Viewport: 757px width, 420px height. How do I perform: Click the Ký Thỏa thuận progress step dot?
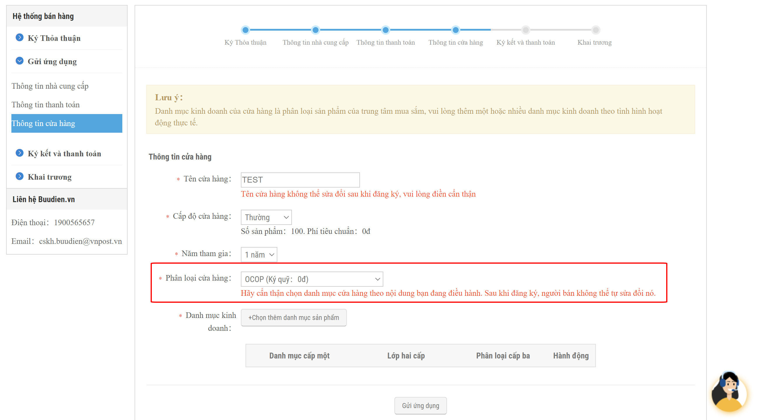pos(246,30)
